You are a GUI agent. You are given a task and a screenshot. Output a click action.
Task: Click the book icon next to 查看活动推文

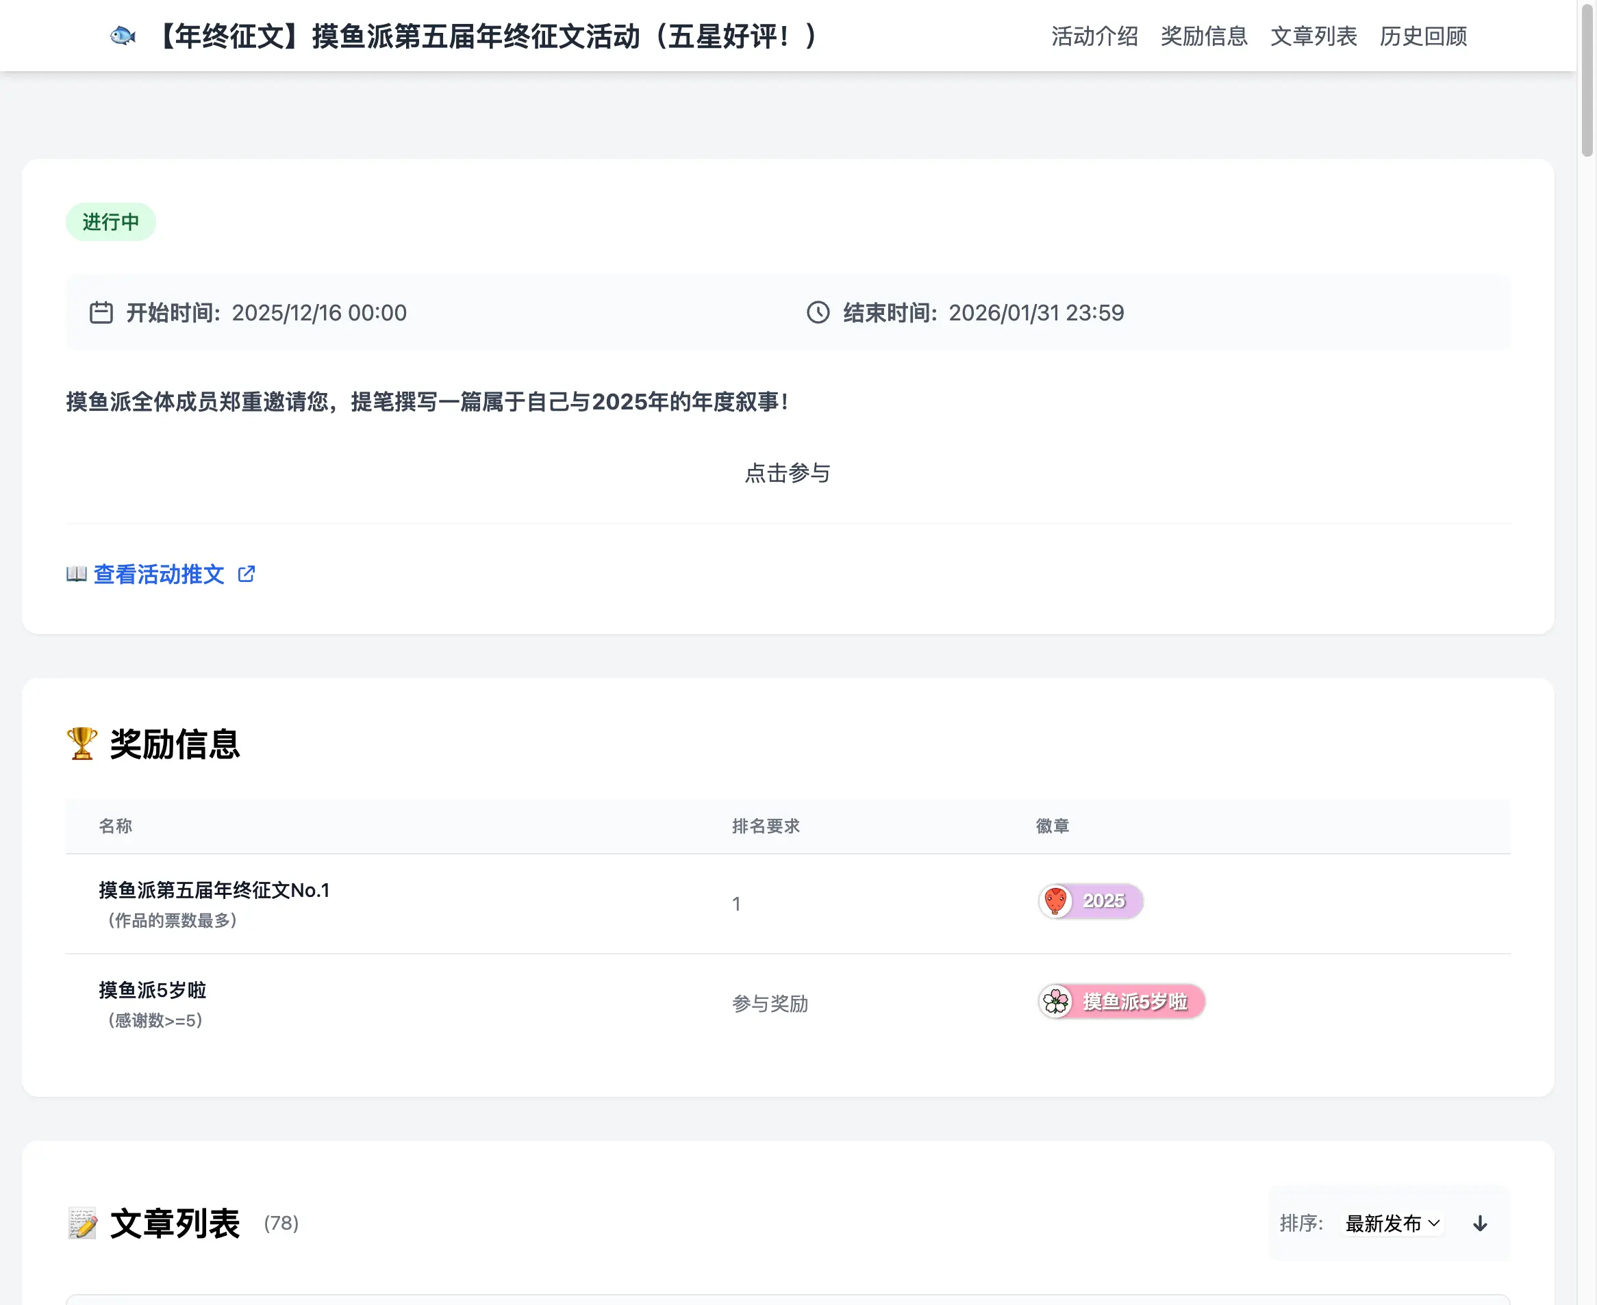pyautogui.click(x=76, y=575)
